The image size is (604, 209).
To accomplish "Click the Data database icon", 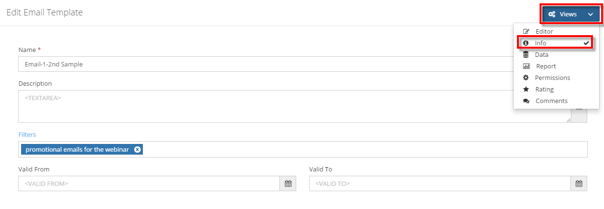I will (x=526, y=54).
